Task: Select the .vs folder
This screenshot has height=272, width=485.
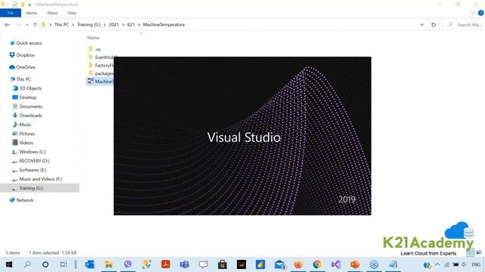Action: coord(94,49)
